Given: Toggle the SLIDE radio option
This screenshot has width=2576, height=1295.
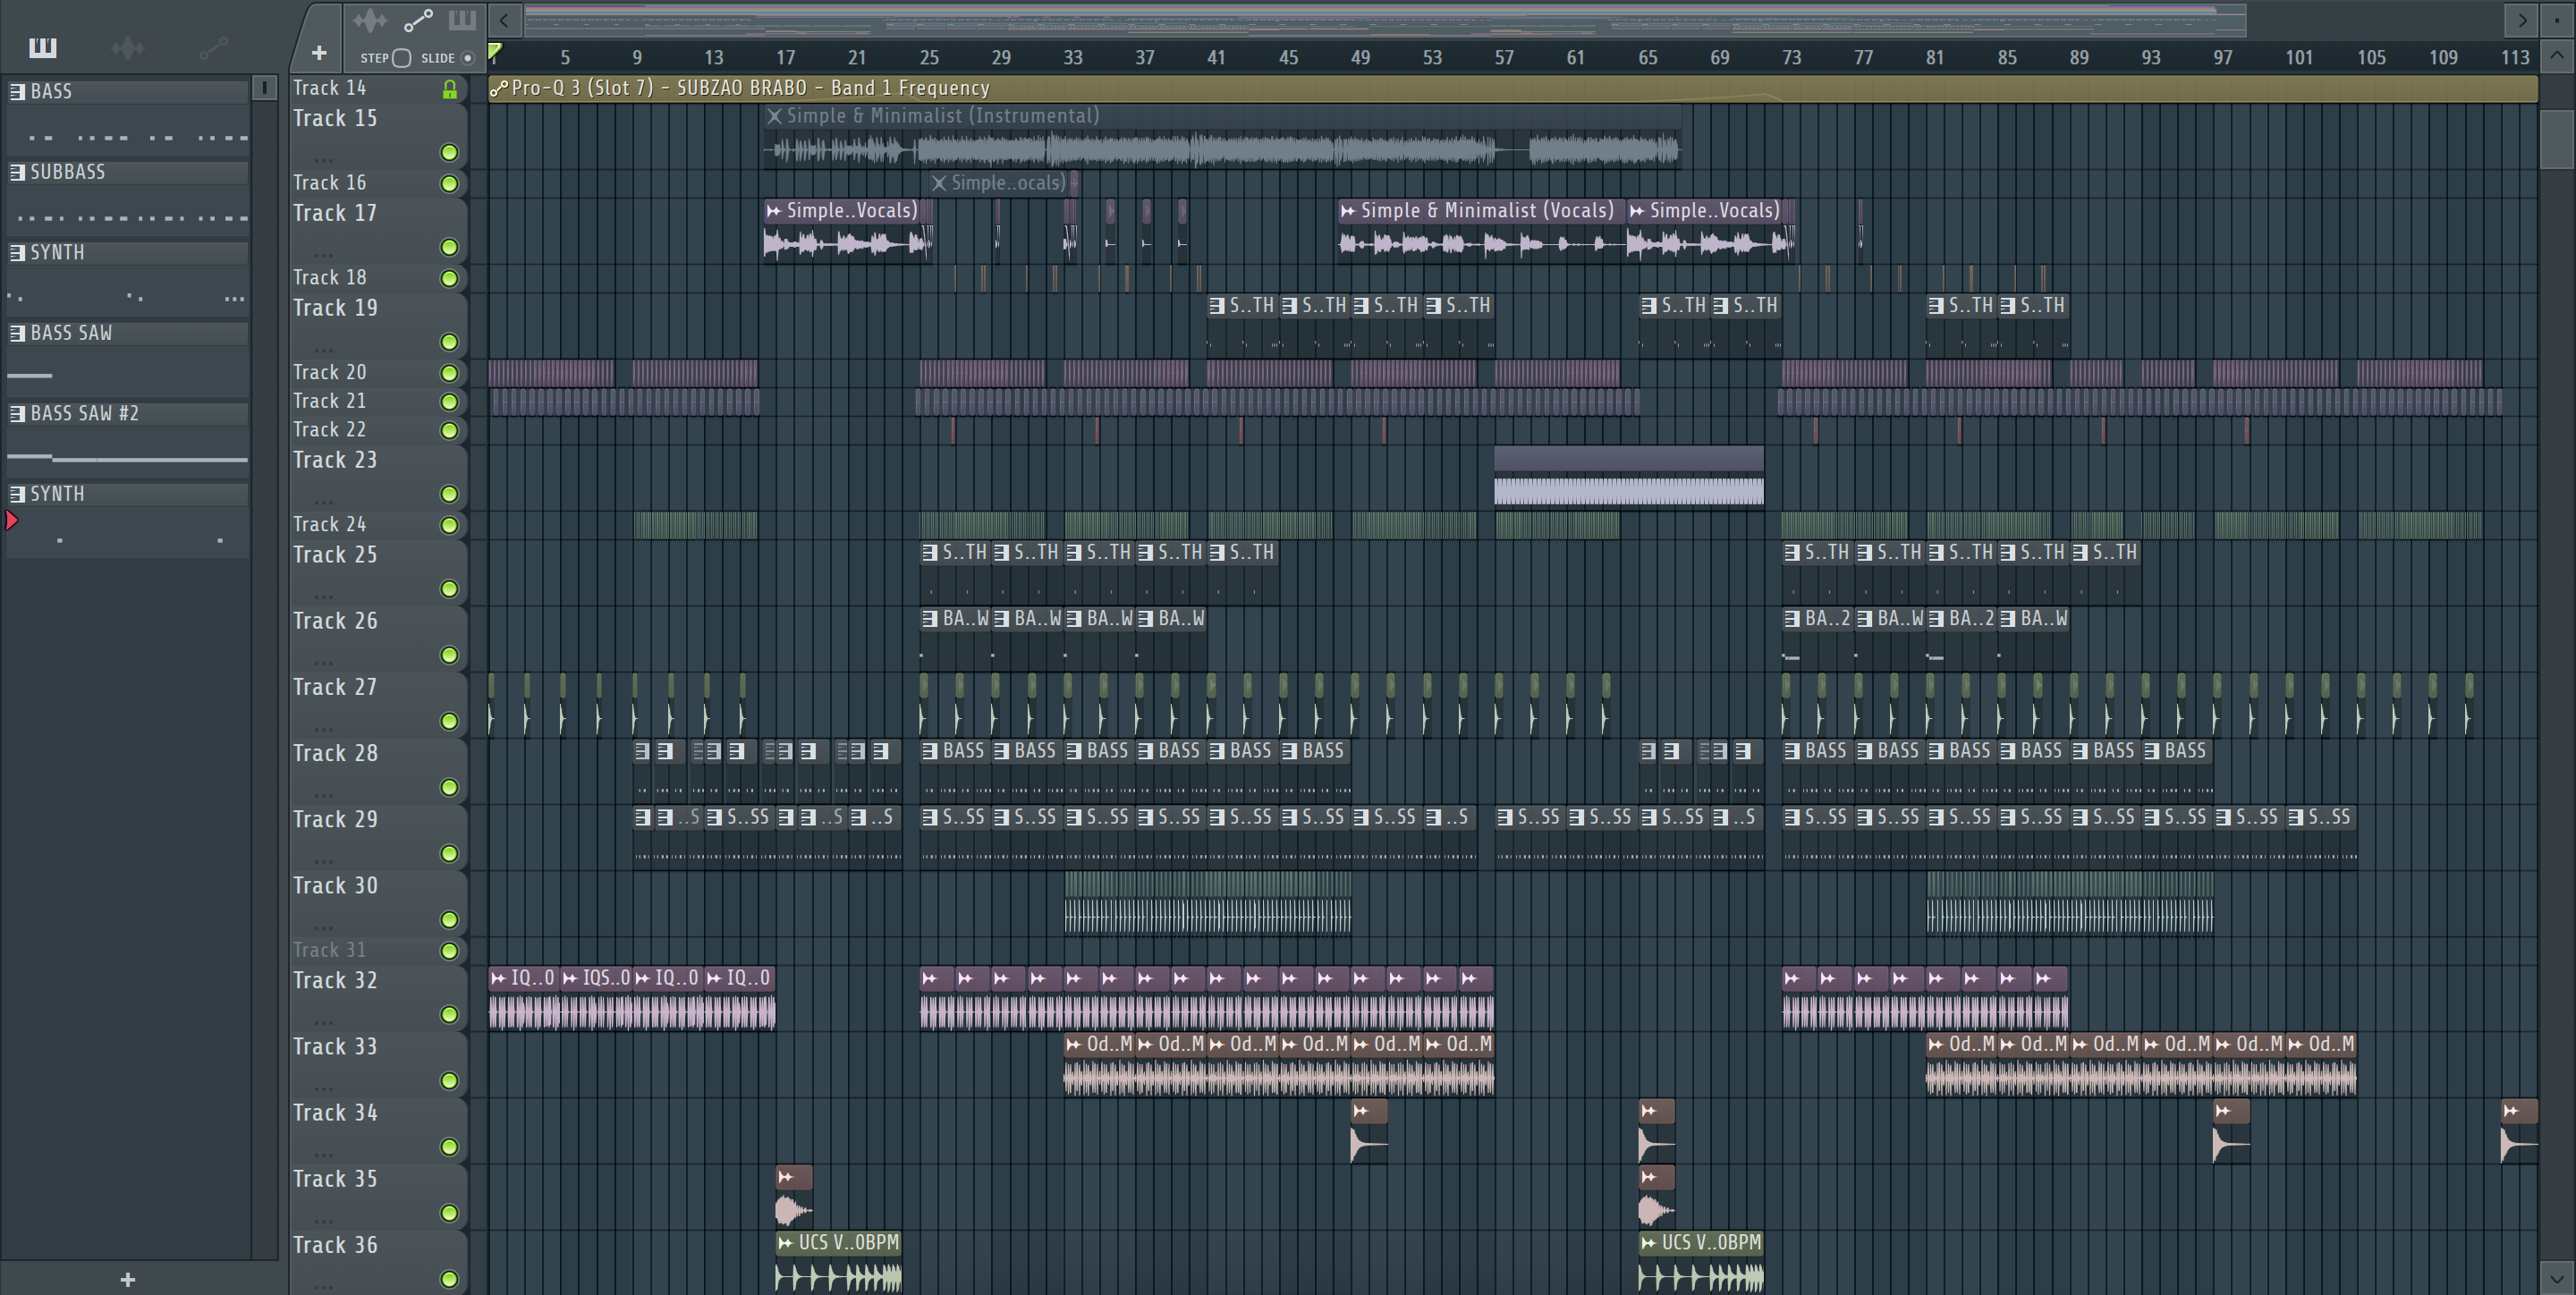Looking at the screenshot, I should (467, 58).
